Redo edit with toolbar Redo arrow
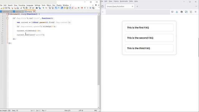Image resolution: width=199 pixels, height=112 pixels. (x=33, y=8)
